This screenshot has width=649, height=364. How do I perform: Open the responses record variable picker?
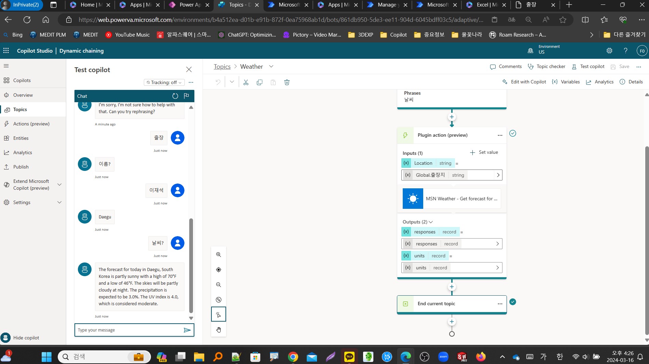(452, 244)
